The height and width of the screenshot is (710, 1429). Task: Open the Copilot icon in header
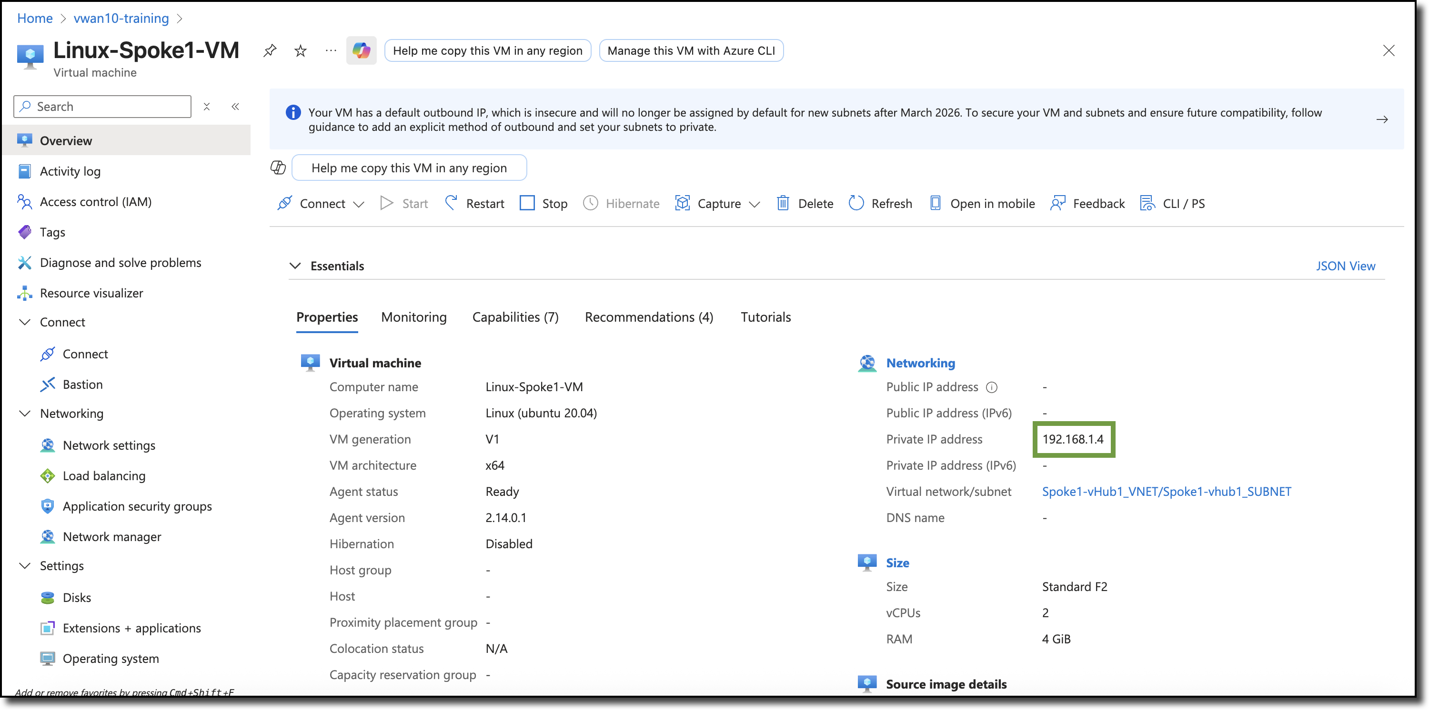[361, 50]
